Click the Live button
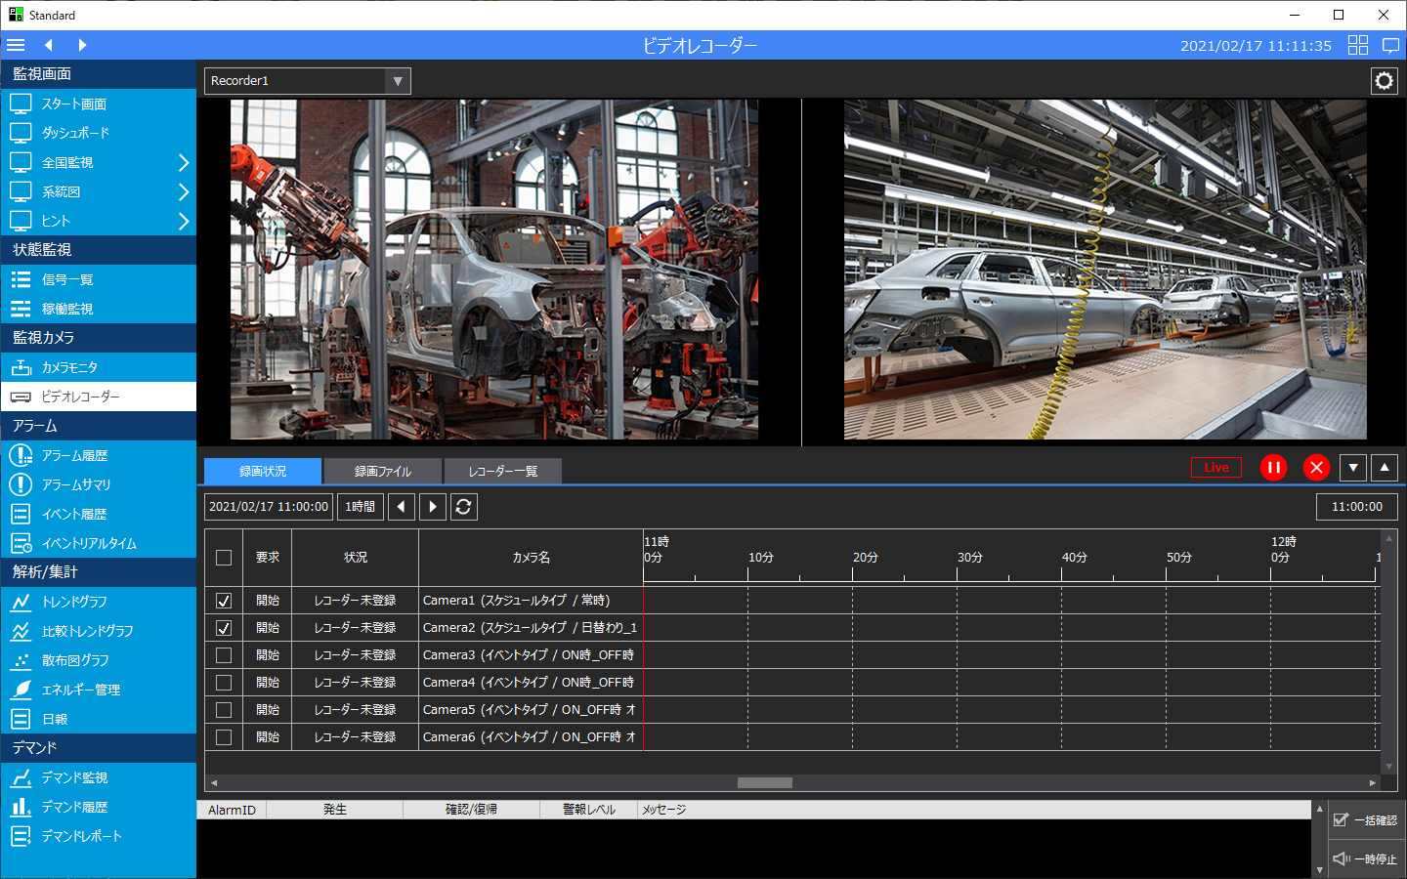Viewport: 1407px width, 879px height. click(1215, 468)
